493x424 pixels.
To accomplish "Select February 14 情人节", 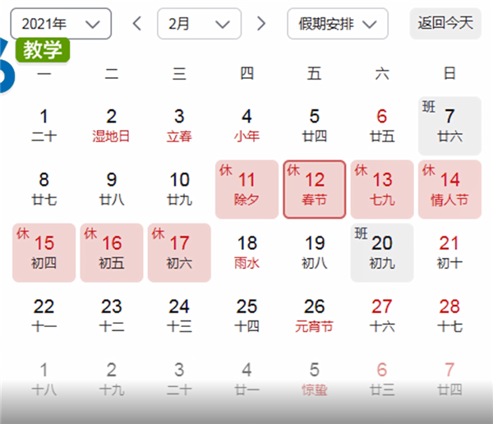I will pyautogui.click(x=449, y=189).
